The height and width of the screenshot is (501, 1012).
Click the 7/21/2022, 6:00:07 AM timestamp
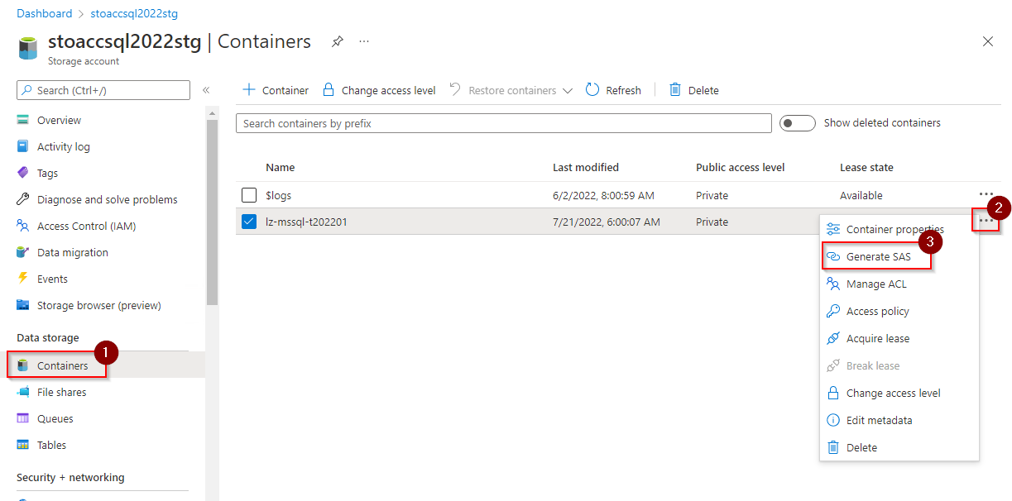607,222
